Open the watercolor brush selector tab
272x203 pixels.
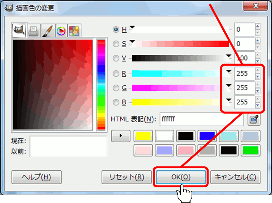click(47, 31)
